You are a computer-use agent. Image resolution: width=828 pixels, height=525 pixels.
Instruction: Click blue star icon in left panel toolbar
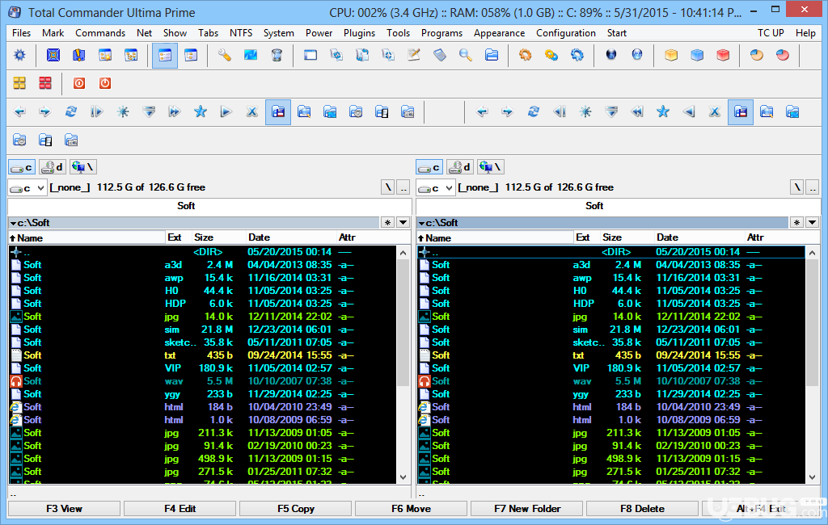tap(201, 111)
